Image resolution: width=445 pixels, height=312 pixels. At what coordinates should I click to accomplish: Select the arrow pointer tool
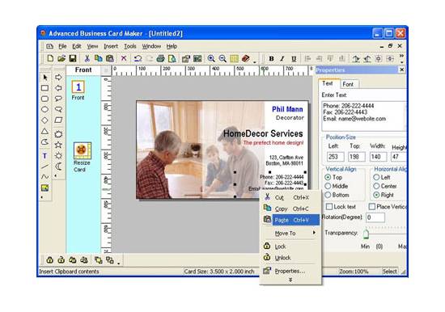pos(45,78)
